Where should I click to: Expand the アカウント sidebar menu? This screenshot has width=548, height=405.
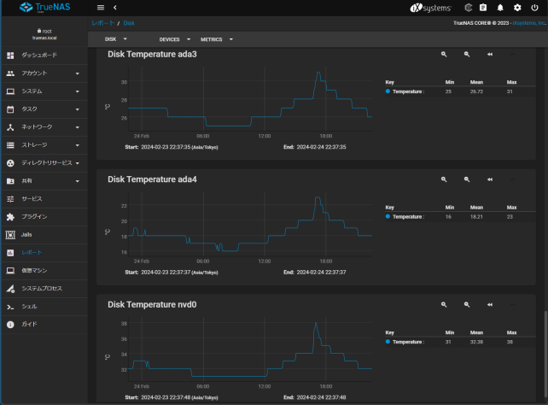tap(44, 73)
